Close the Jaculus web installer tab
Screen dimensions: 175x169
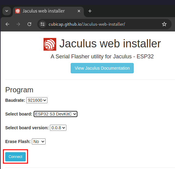79,11
